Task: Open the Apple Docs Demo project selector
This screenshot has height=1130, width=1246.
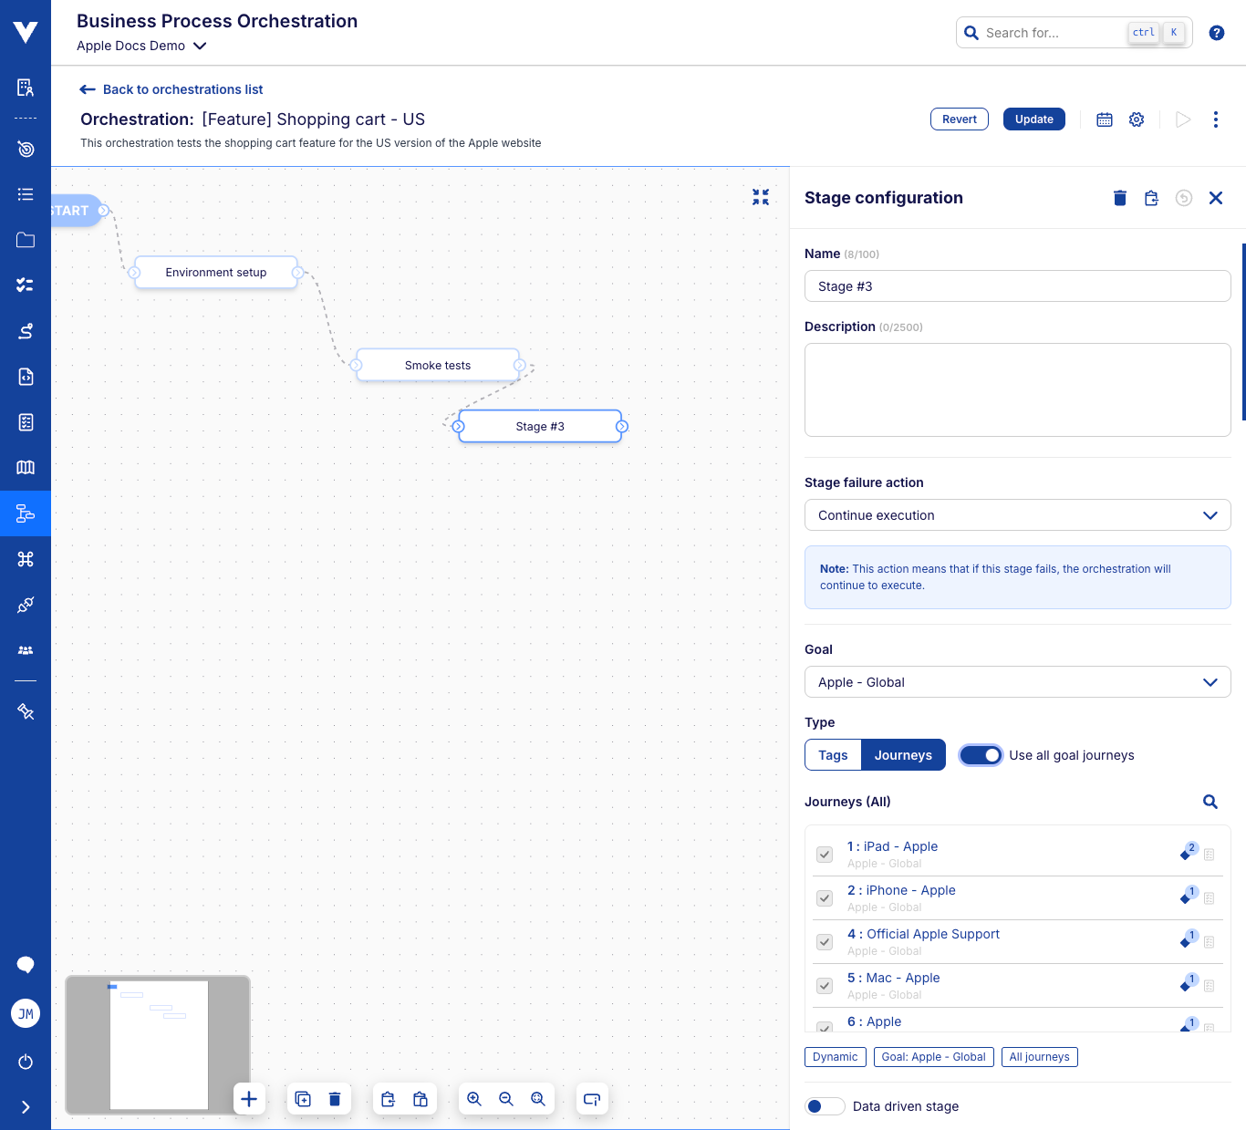Action: point(141,46)
